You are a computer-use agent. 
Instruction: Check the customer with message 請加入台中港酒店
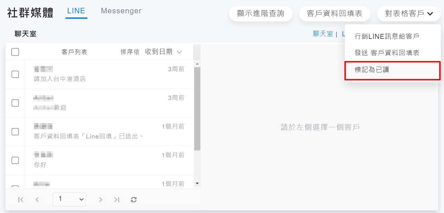pos(15,74)
